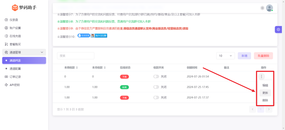Open the three-dot actions menu
The height and width of the screenshot is (130, 285).
[261, 77]
